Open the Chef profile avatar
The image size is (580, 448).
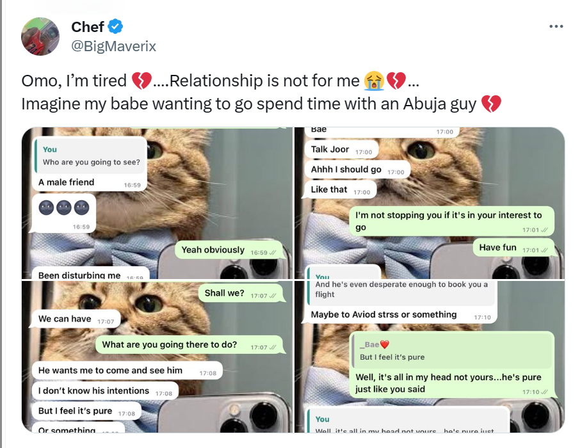(x=41, y=36)
